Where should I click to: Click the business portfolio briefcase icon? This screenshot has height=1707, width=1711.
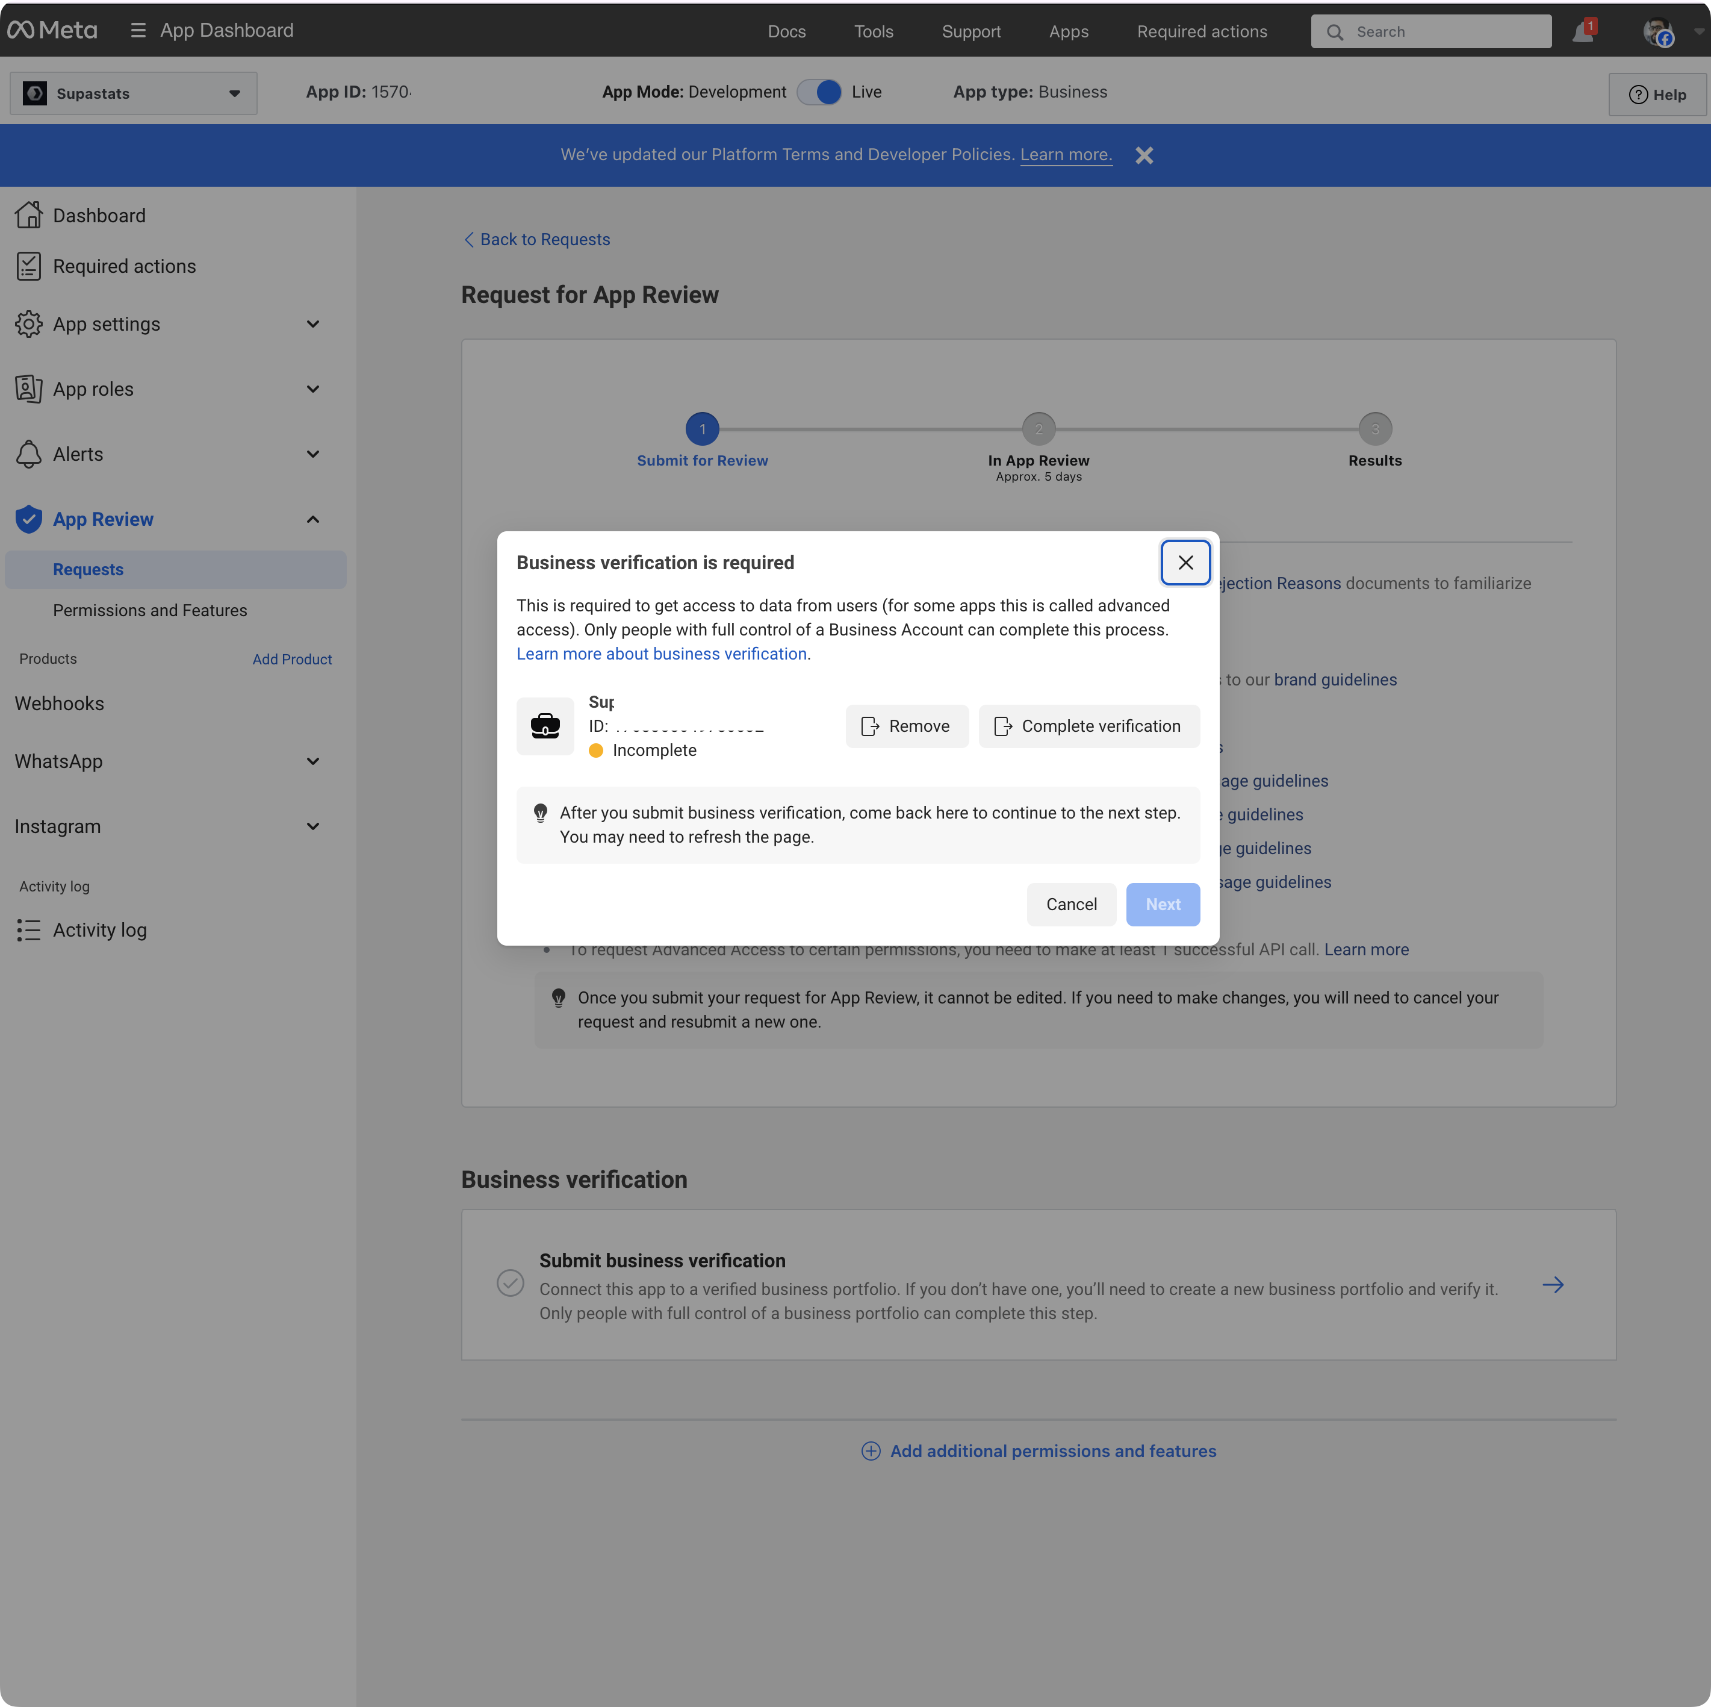pyautogui.click(x=545, y=726)
